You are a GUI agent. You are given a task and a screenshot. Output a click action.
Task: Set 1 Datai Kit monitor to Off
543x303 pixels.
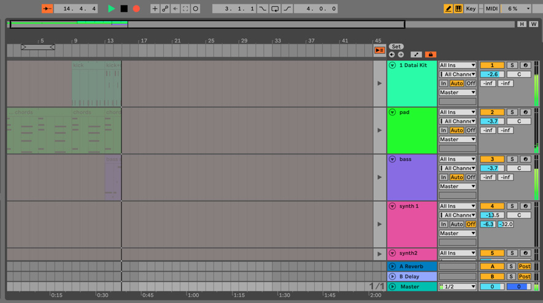coord(471,83)
